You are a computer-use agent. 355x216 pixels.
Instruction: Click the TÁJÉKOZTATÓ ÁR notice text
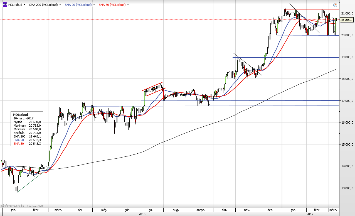tap(12, 206)
